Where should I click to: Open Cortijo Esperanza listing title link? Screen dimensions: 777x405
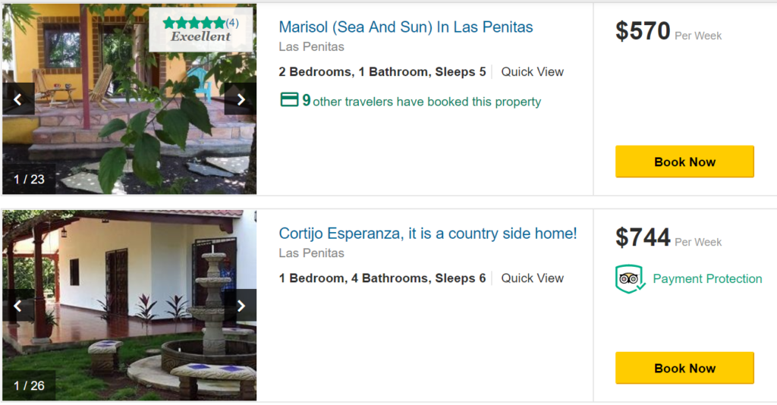(x=428, y=234)
